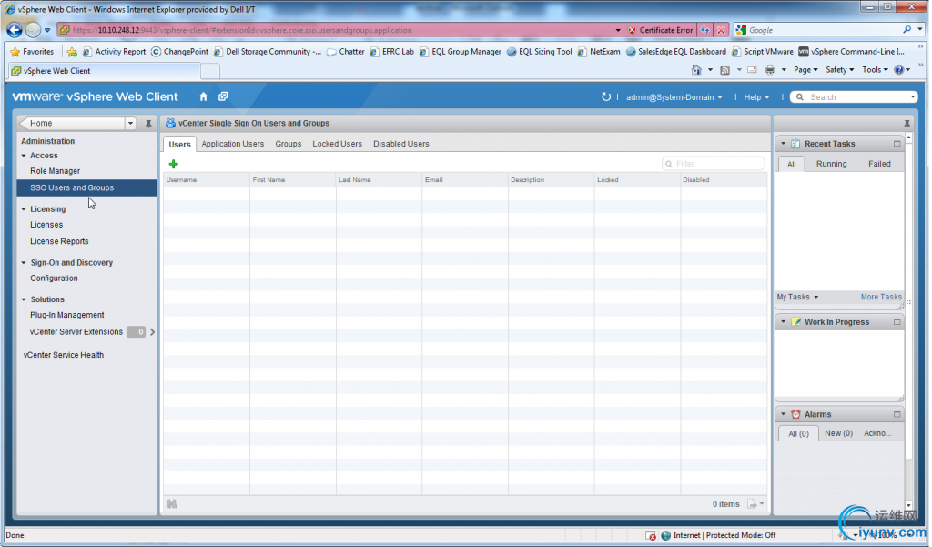Click the browser Forward arrow button
The image size is (932, 547).
point(34,30)
